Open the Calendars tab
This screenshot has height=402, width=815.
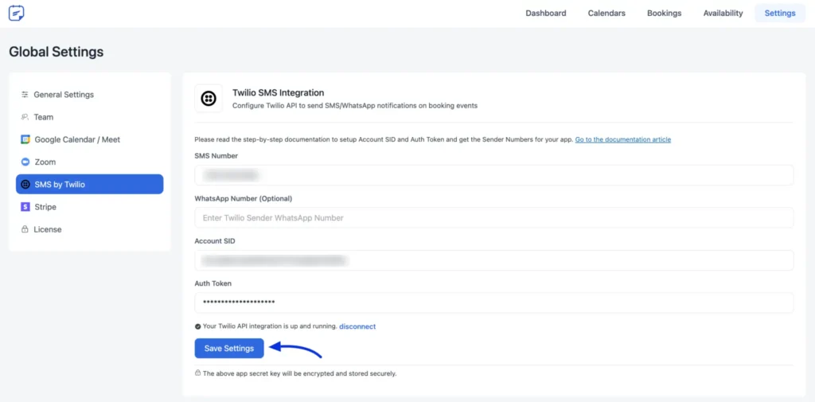tap(606, 13)
